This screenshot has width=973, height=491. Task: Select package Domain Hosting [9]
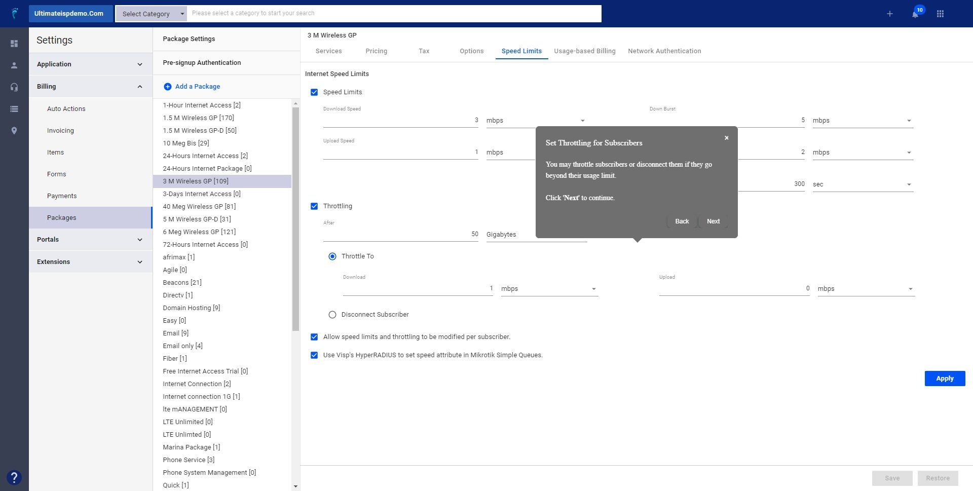click(222, 308)
